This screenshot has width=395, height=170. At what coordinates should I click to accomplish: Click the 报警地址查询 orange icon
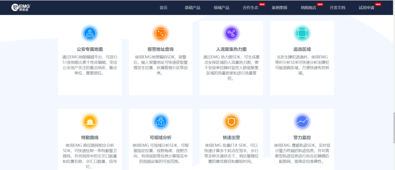pyautogui.click(x=161, y=33)
